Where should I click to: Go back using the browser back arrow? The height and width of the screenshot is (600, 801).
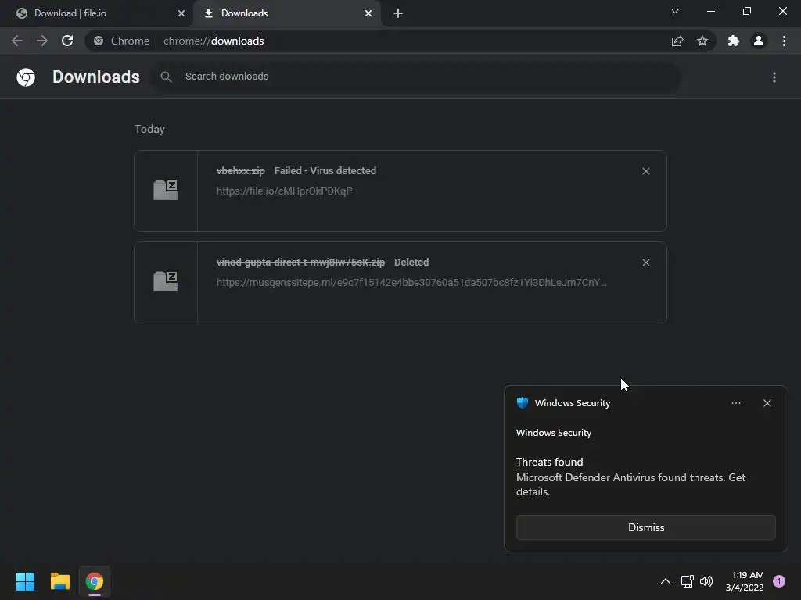pos(17,41)
